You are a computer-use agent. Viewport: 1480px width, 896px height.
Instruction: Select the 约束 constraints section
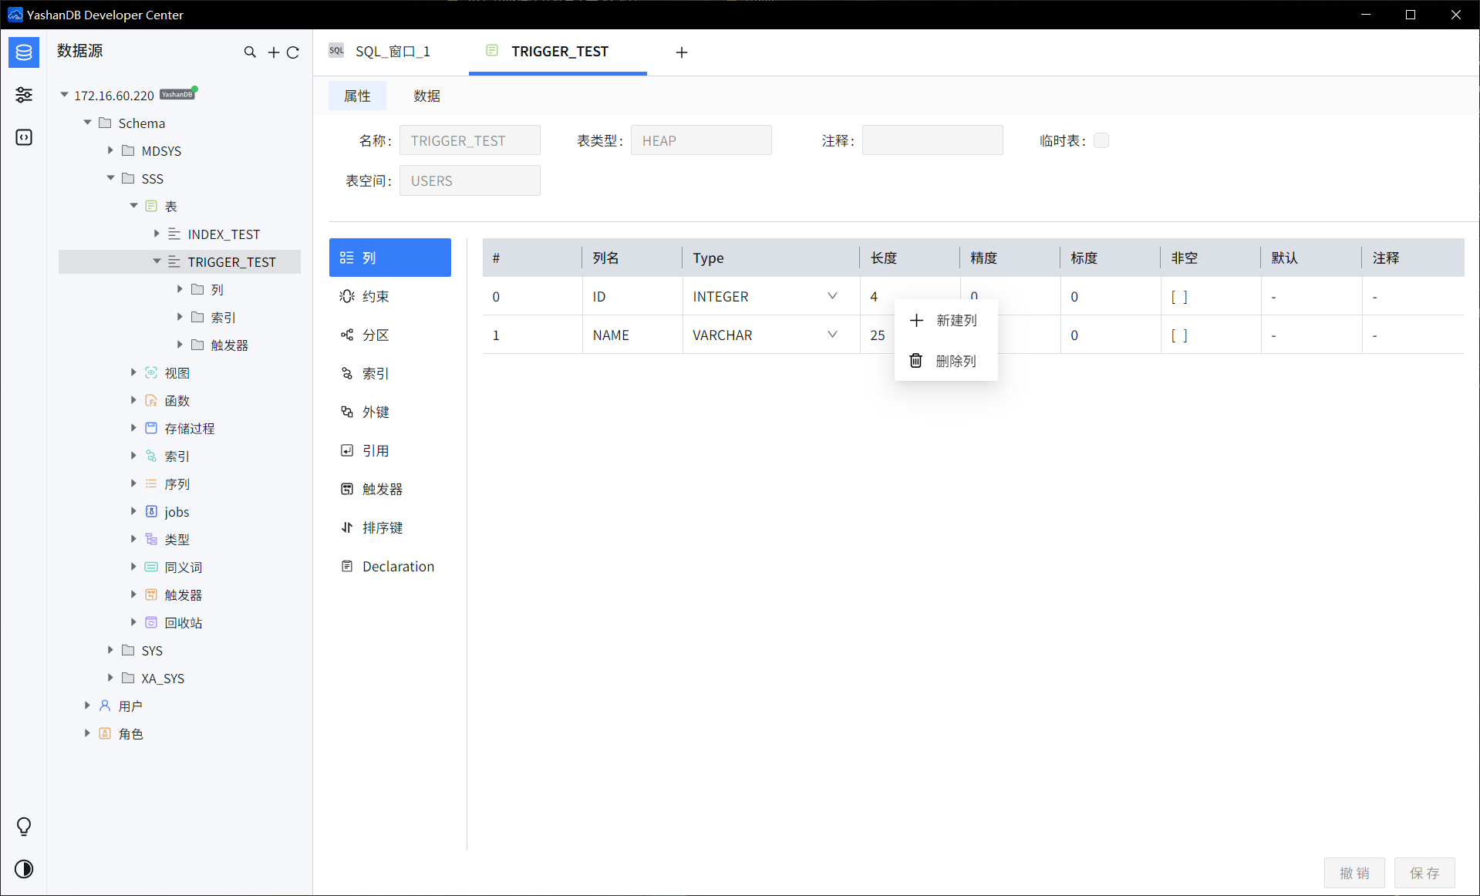click(x=390, y=296)
